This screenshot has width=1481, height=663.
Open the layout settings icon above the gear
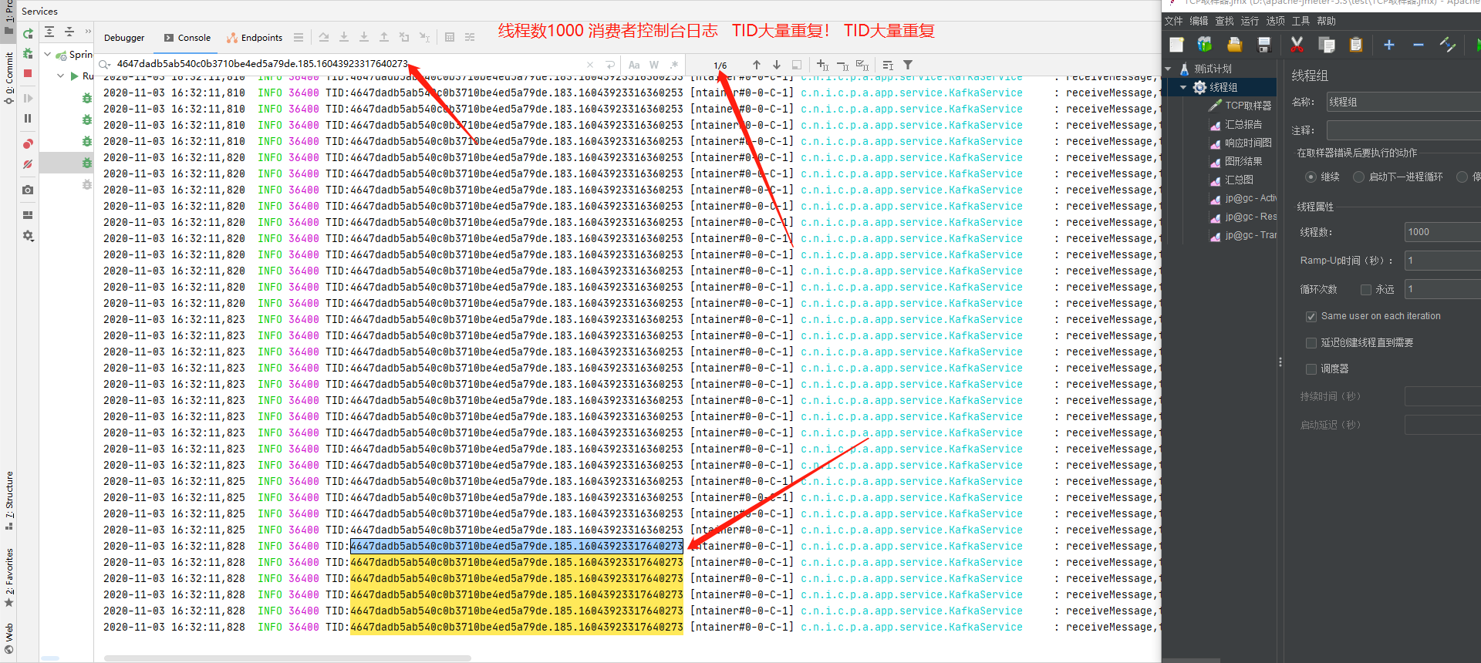click(28, 215)
